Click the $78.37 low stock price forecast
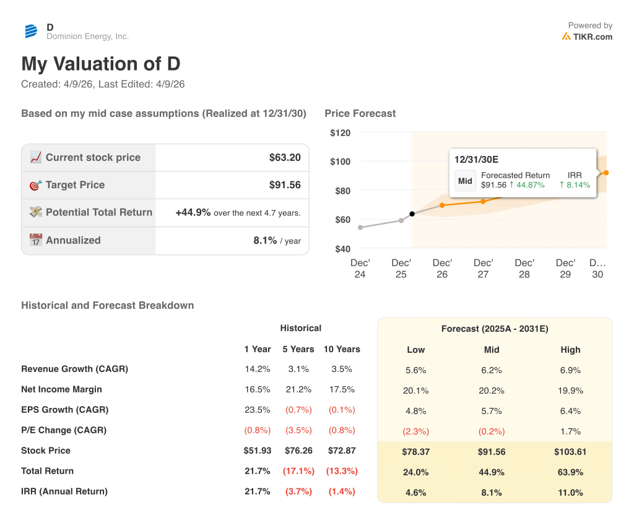 pyautogui.click(x=415, y=451)
